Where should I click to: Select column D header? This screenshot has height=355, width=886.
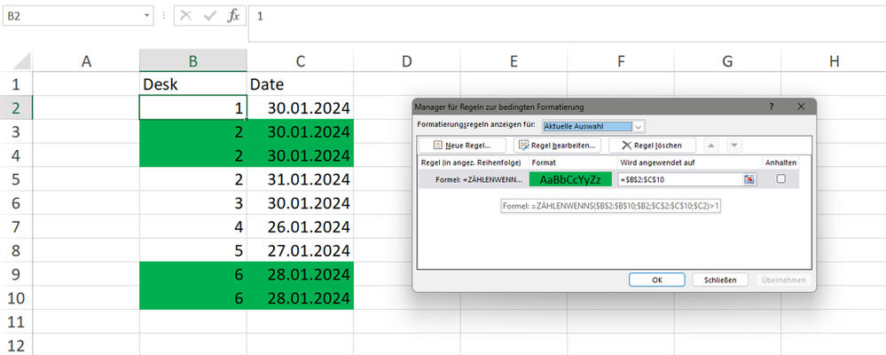pyautogui.click(x=407, y=61)
